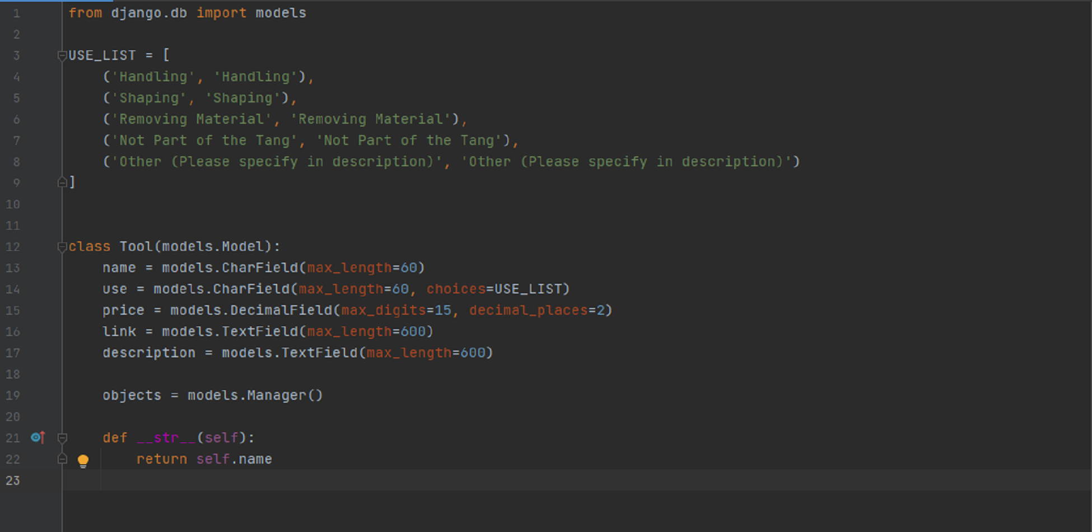This screenshot has width=1092, height=532.
Task: Click the class name 'Tool'
Action: [x=136, y=247]
